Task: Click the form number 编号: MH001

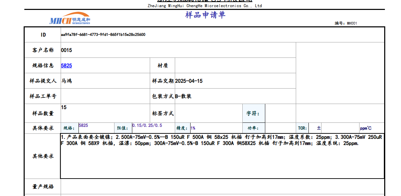Action: click(346, 23)
